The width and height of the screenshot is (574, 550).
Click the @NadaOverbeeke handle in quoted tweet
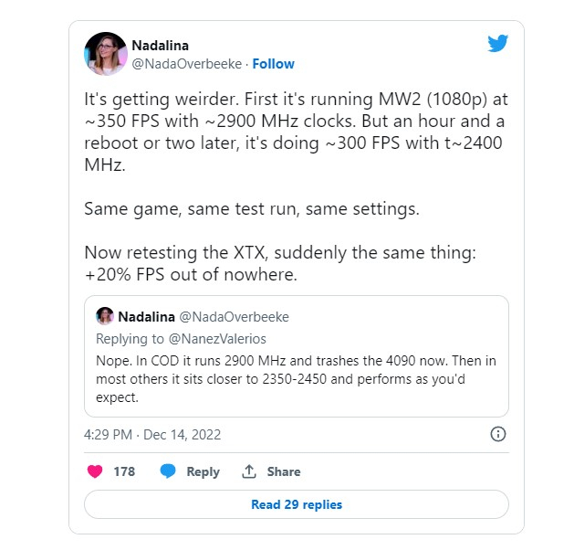pos(234,316)
